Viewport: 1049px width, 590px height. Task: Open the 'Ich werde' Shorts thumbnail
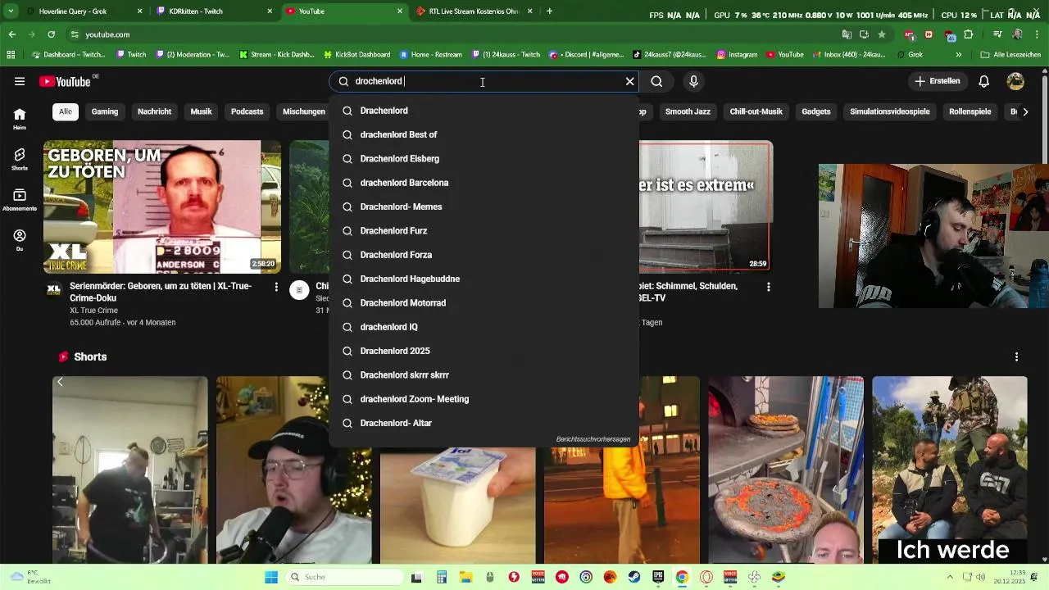[950, 470]
